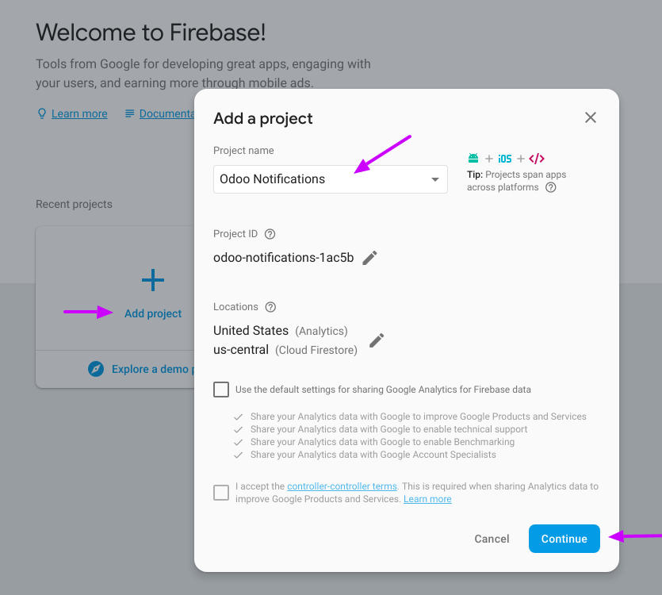Viewport: 662px width, 595px height.
Task: Check the accept controller-controller terms box
Action: tap(221, 493)
